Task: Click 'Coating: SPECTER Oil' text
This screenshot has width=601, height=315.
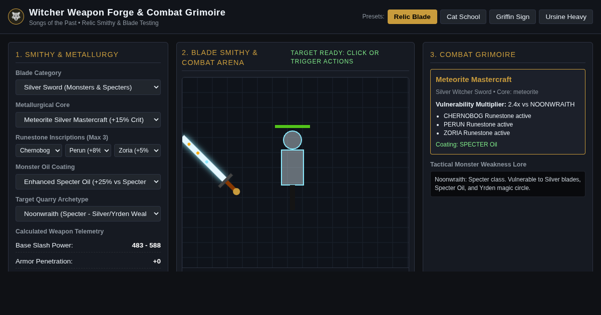Action: (466, 144)
